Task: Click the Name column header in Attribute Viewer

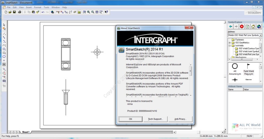Action: [236, 90]
